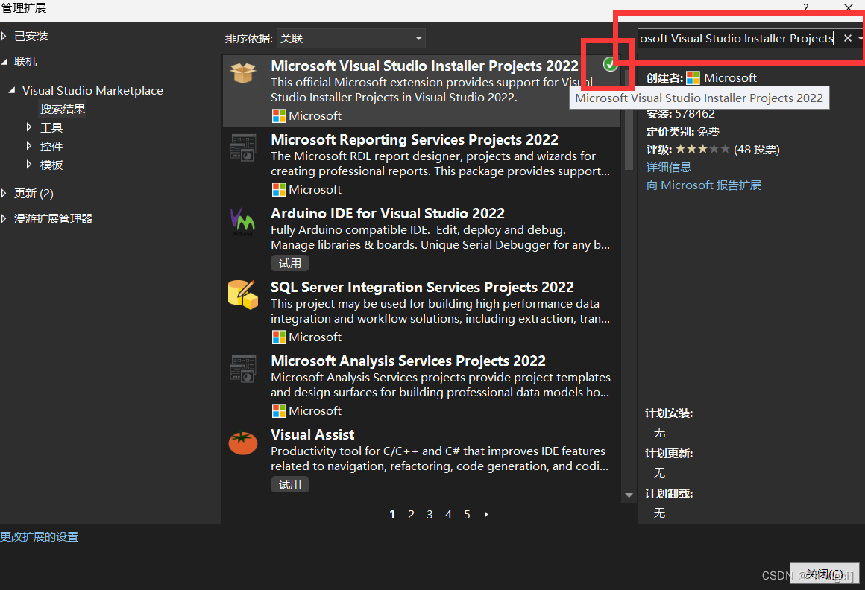The image size is (865, 590).
Task: Click the Arduino IDE extension icon
Action: [x=243, y=221]
